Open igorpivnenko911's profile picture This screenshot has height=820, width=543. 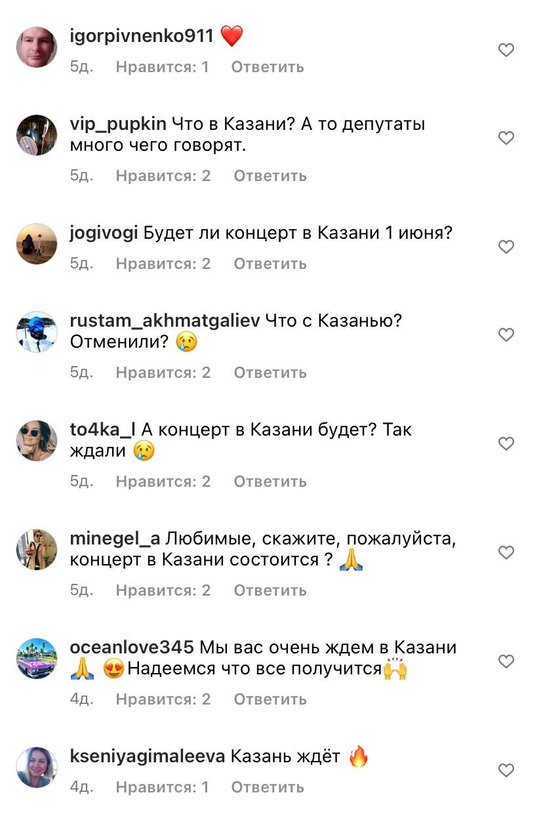click(37, 47)
